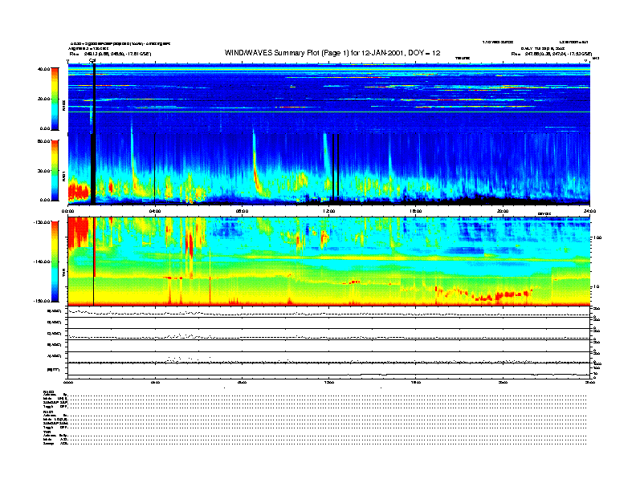
Task: Click the 100 tick on TNR right frequency axis
Action: (597, 237)
